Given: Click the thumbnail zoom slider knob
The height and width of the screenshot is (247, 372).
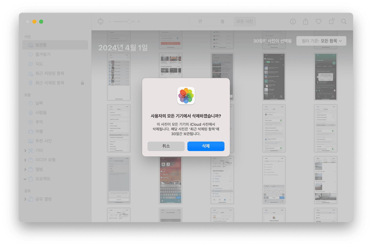Looking at the screenshot, I should click(129, 21).
